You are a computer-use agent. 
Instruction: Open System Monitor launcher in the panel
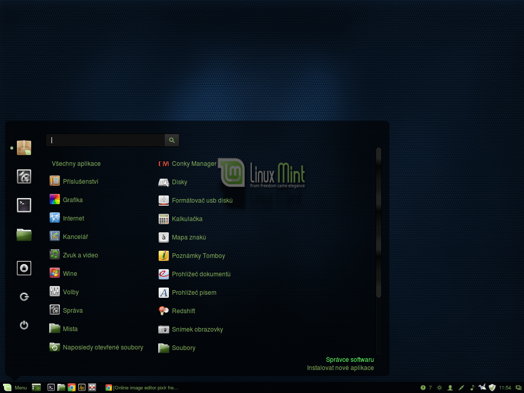[x=82, y=387]
